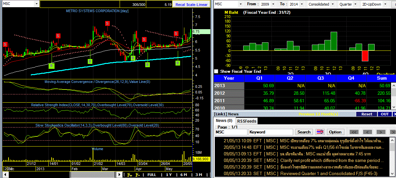Click the Relative Strength Index title label
This screenshot has height=178, width=396.
tap(97, 105)
